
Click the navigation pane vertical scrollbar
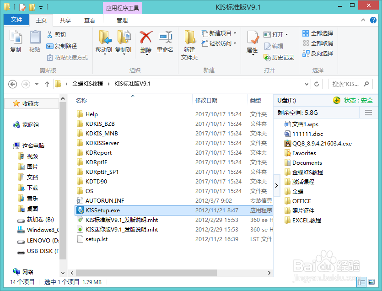pyautogui.click(x=63, y=180)
